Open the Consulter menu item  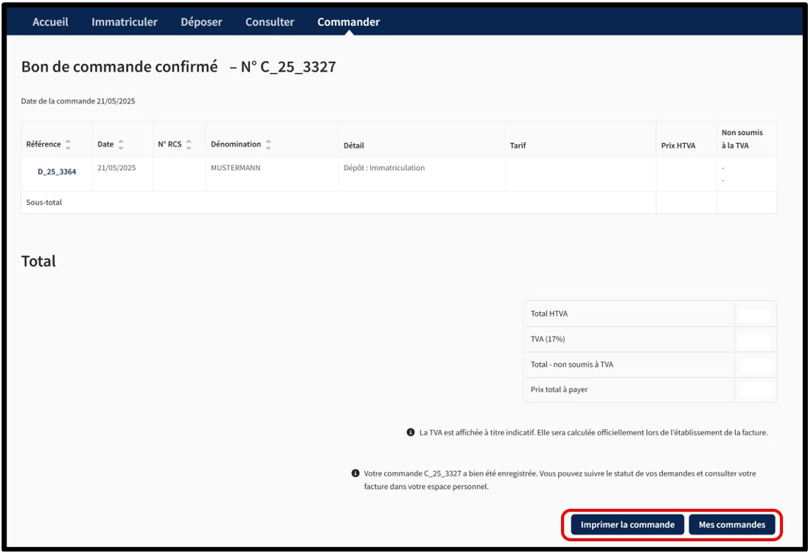coord(270,22)
